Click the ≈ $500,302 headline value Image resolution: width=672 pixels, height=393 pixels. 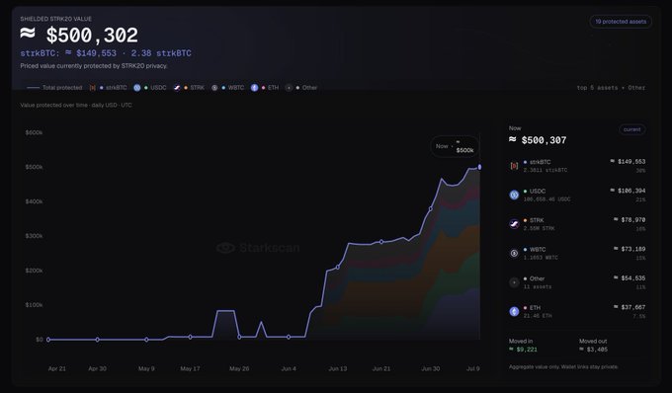point(79,36)
